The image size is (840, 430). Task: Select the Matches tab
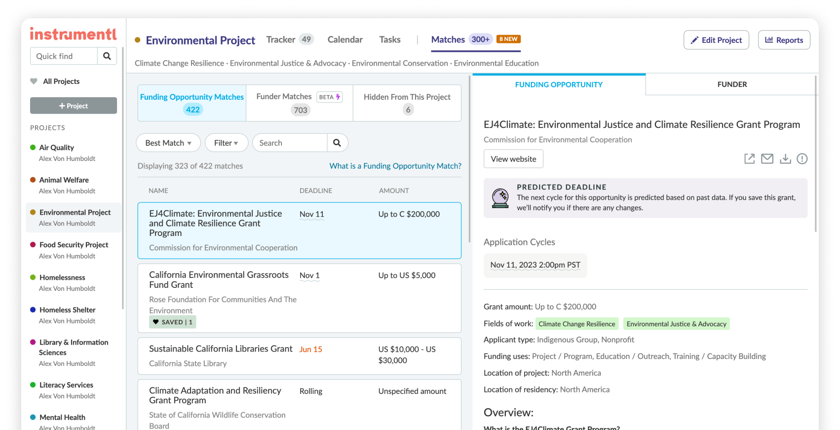pos(476,39)
